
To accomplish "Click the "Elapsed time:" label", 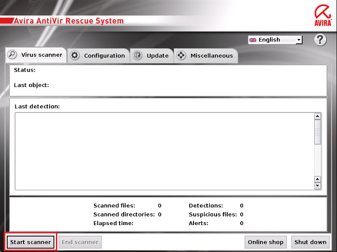I will [x=113, y=223].
